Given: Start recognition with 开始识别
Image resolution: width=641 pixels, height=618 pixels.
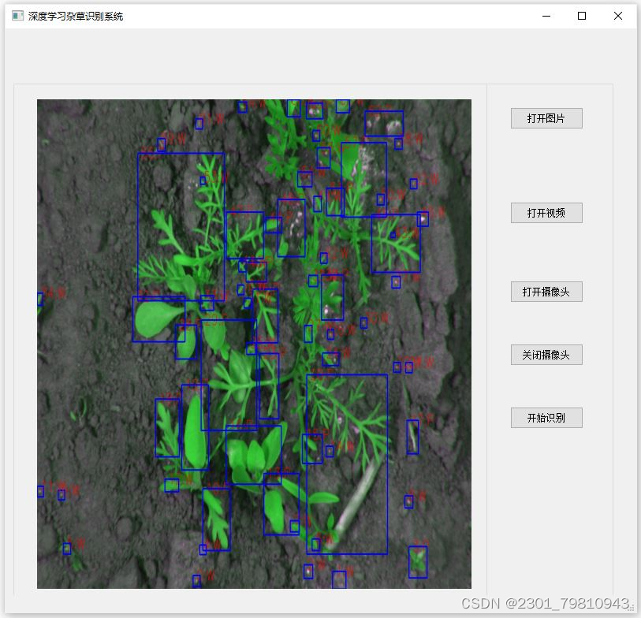Looking at the screenshot, I should pos(546,418).
